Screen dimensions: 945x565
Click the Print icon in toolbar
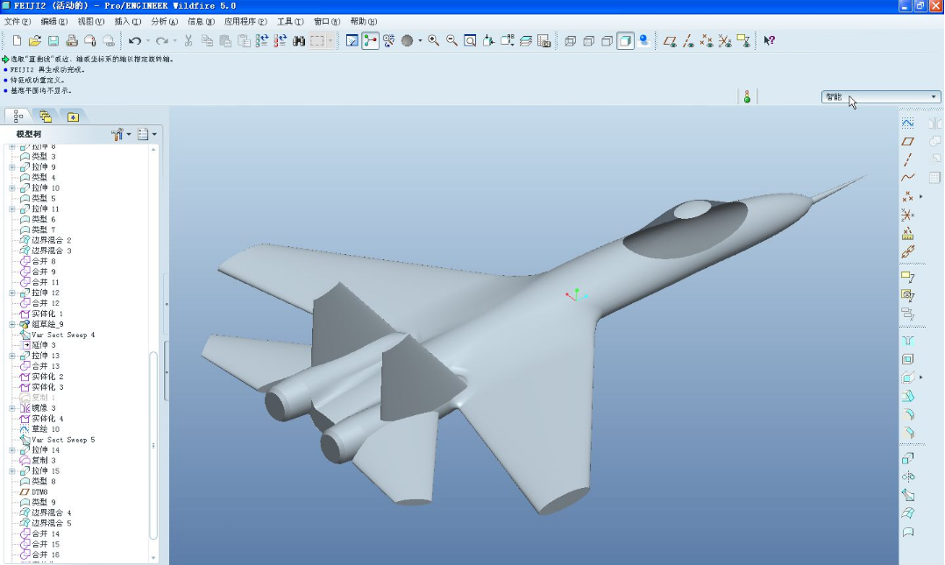[72, 40]
